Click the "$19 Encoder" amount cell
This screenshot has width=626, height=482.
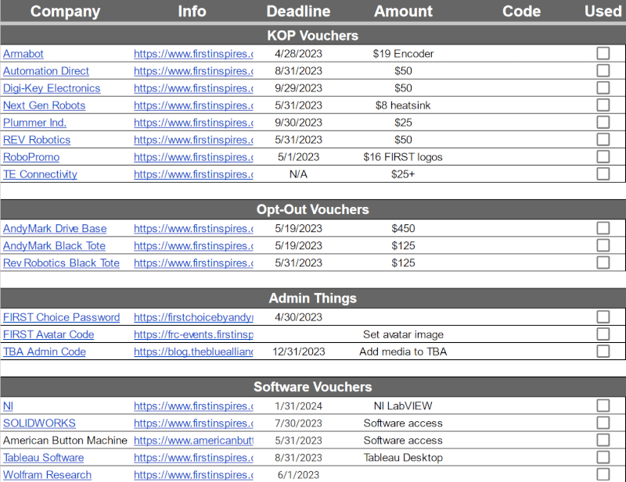403,54
